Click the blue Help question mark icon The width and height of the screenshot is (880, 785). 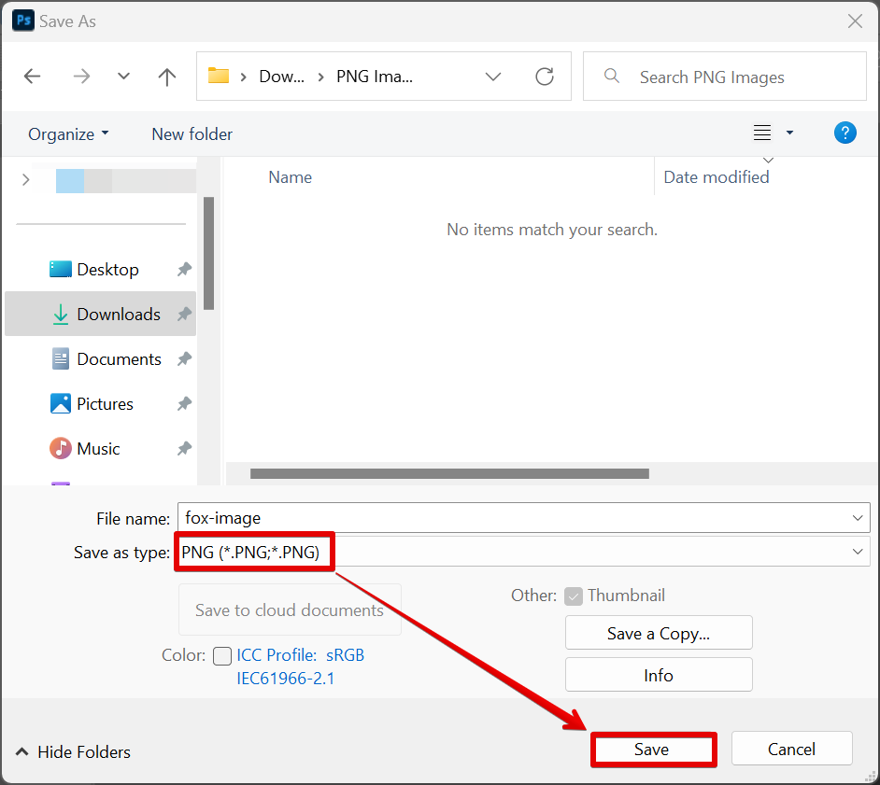[845, 133]
